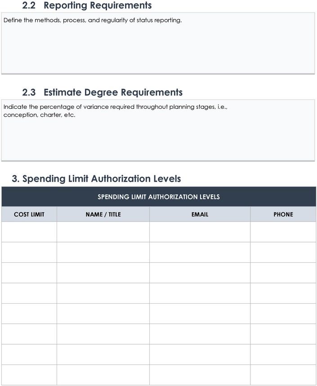The height and width of the screenshot is (386, 317).
Task: Click first row cell under EMAIL
Action: [x=200, y=232]
